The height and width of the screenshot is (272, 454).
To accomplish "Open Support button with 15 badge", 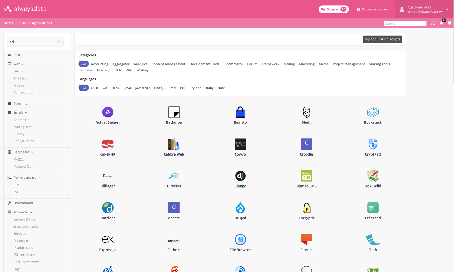I will tap(334, 9).
